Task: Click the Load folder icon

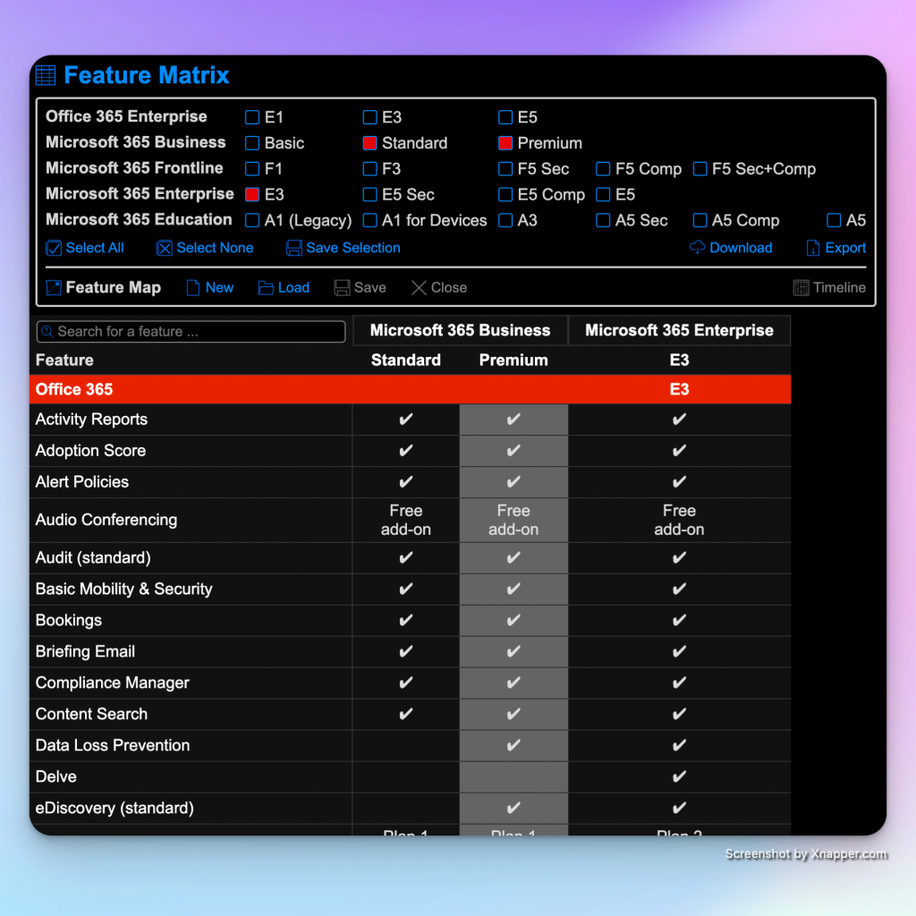Action: coord(266,288)
